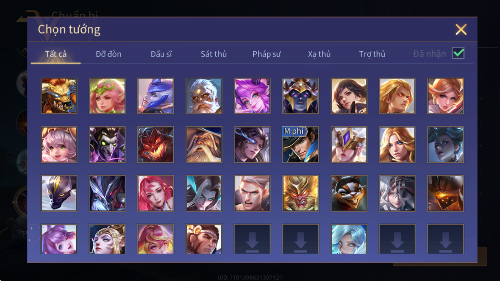The width and height of the screenshot is (500, 281).
Task: Download the first locked hero placeholder
Action: [x=252, y=239]
